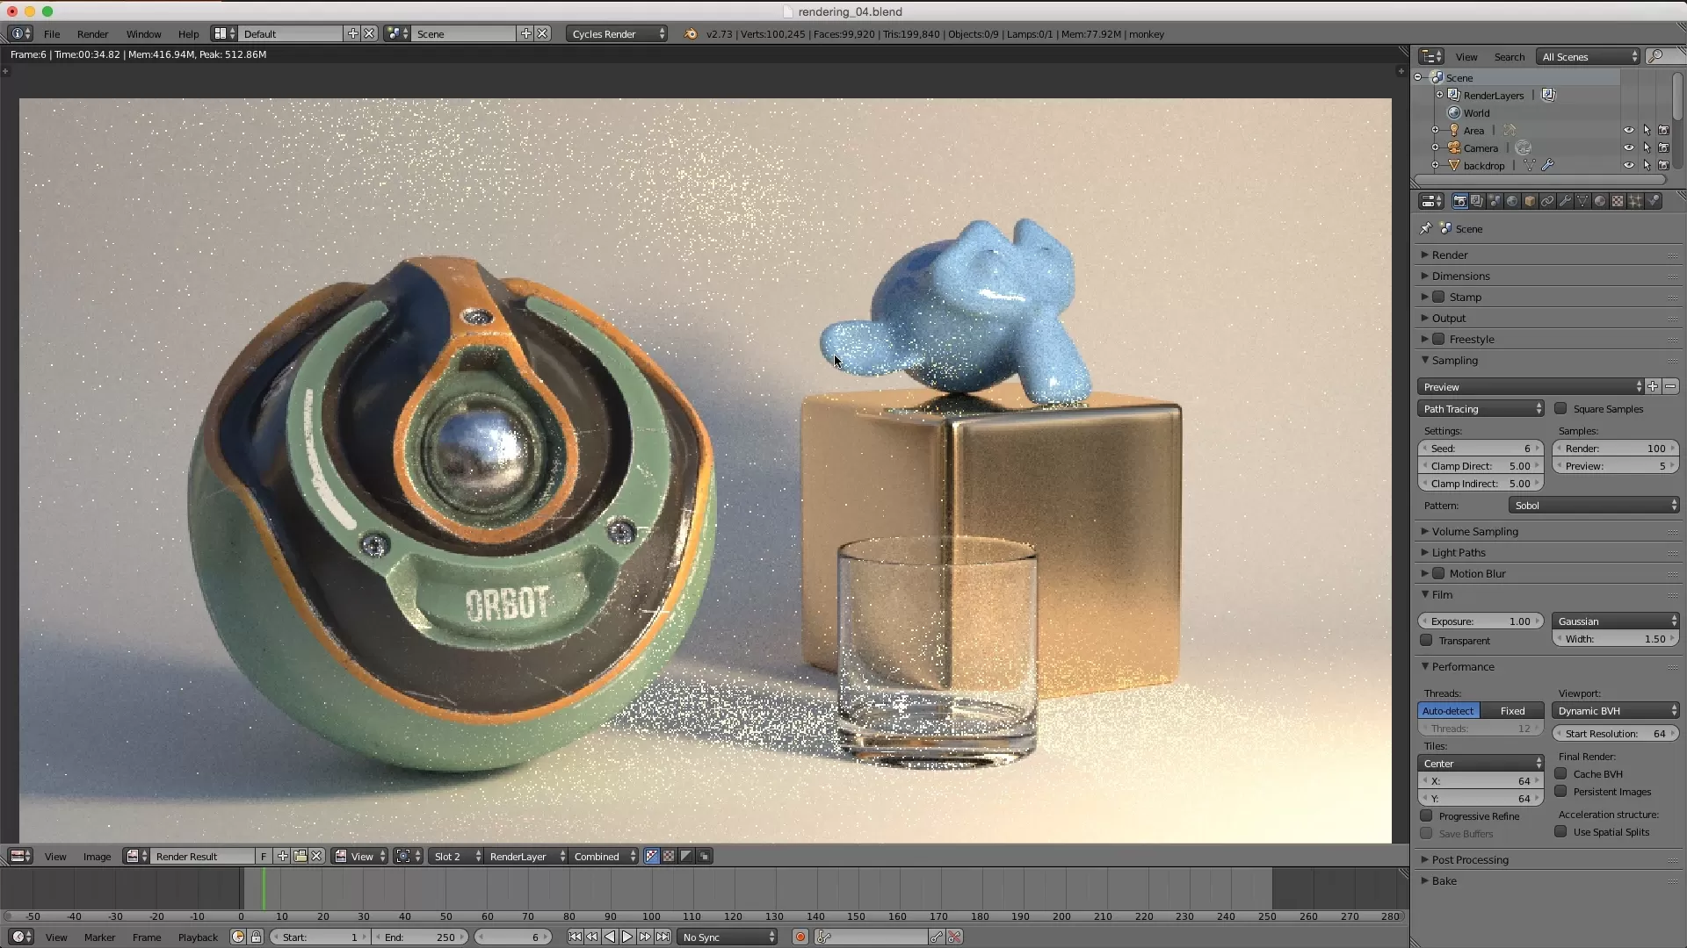Hide the Camera object in the outliner
1687x948 pixels.
pos(1628,147)
